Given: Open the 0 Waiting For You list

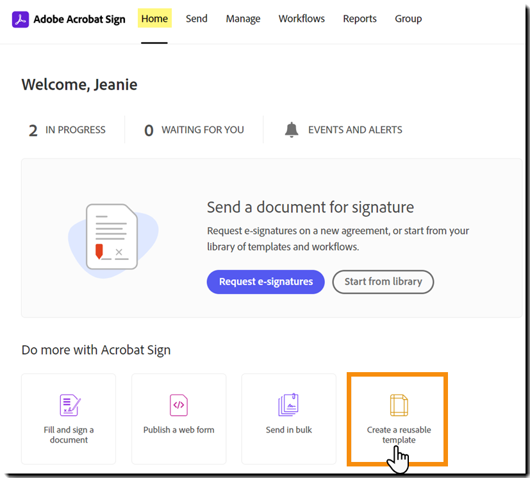Looking at the screenshot, I should click(x=194, y=130).
